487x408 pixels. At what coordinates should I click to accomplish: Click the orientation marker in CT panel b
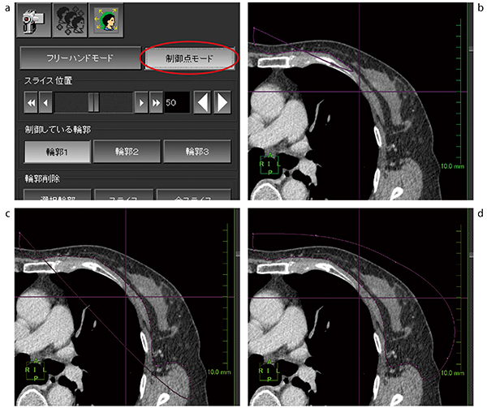click(x=271, y=165)
